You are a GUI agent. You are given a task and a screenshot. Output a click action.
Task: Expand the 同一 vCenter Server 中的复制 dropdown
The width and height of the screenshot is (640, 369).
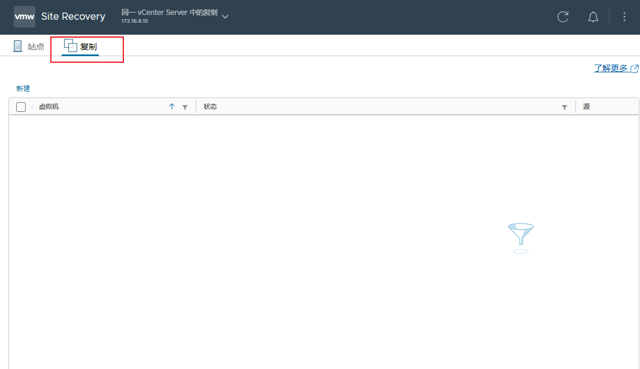point(225,17)
